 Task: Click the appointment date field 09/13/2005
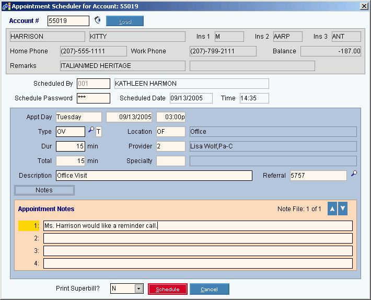coord(129,117)
